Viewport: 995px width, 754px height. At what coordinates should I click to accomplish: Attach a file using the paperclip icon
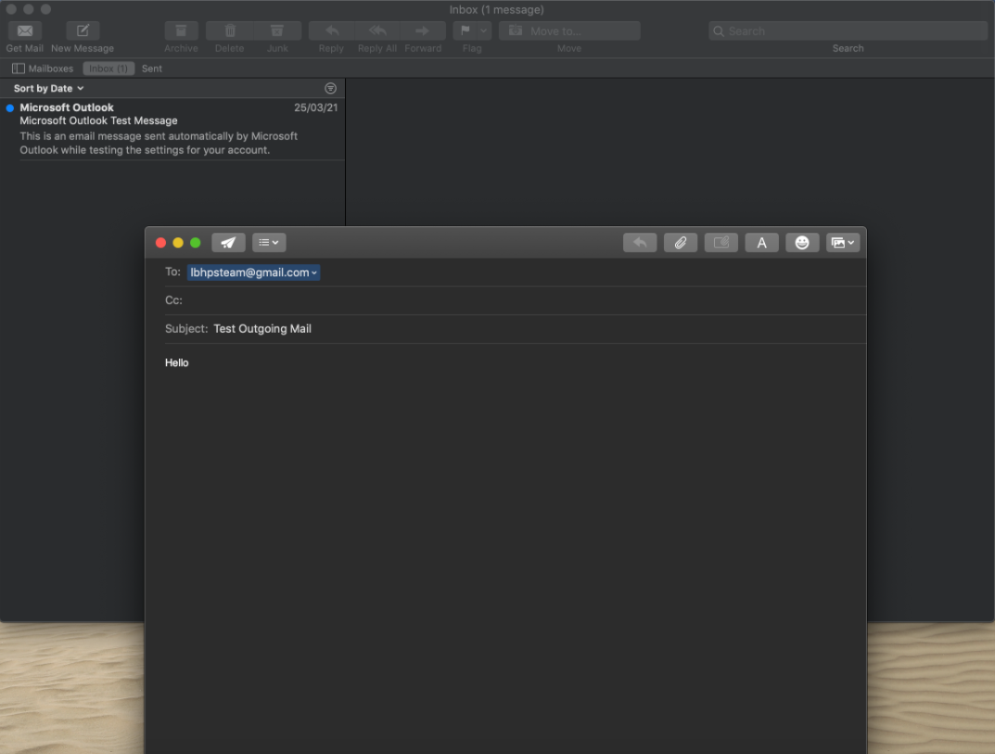680,242
